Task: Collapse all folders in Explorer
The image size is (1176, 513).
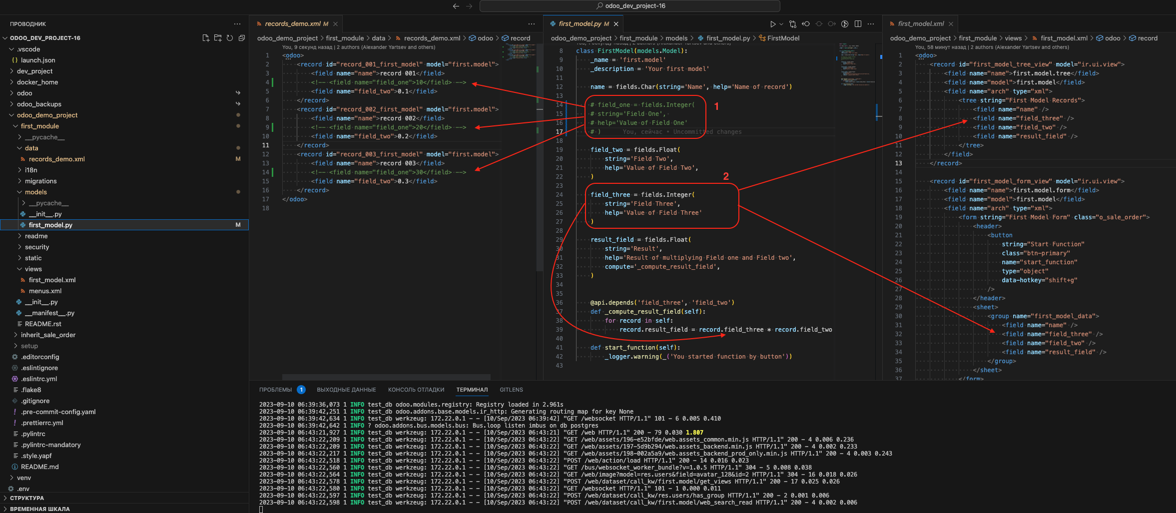Action: tap(242, 38)
